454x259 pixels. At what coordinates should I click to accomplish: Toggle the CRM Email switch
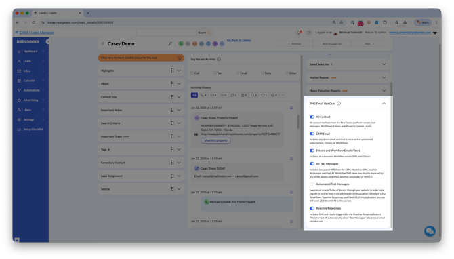coord(312,134)
